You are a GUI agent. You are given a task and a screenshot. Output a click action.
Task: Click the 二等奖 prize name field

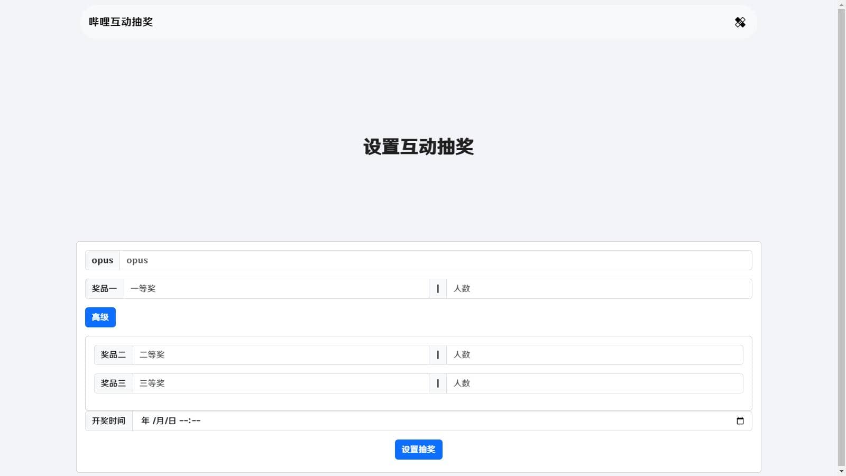[x=280, y=355]
